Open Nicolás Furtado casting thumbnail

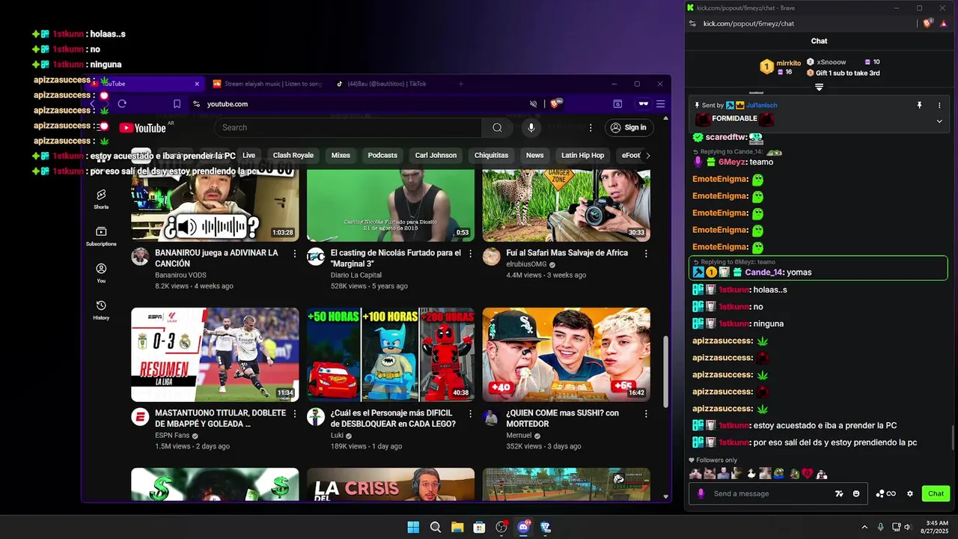click(x=391, y=205)
